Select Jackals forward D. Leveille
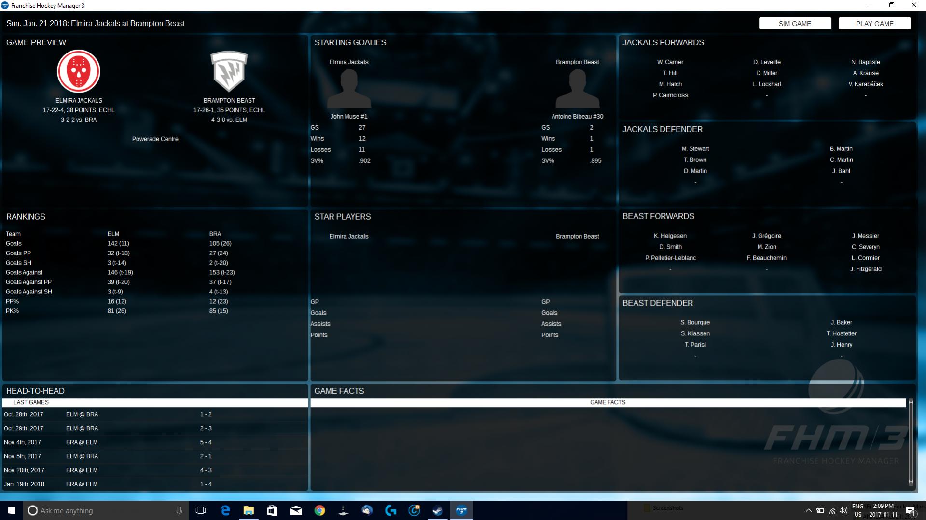Image resolution: width=926 pixels, height=520 pixels. pos(767,62)
